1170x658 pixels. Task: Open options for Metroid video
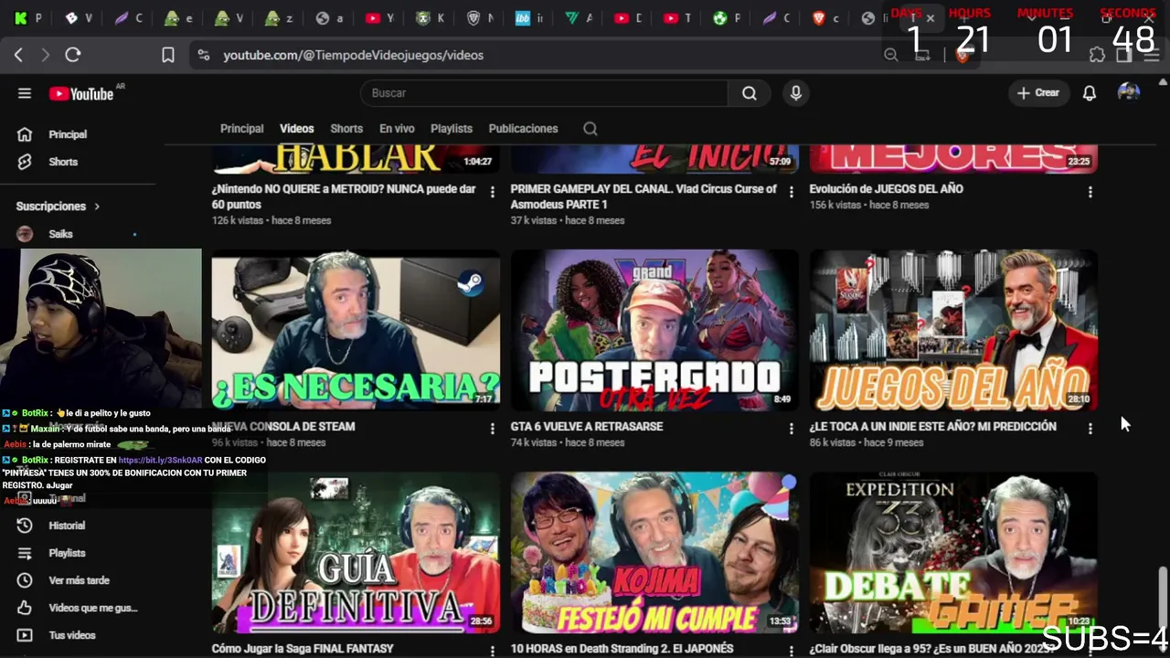pyautogui.click(x=493, y=192)
